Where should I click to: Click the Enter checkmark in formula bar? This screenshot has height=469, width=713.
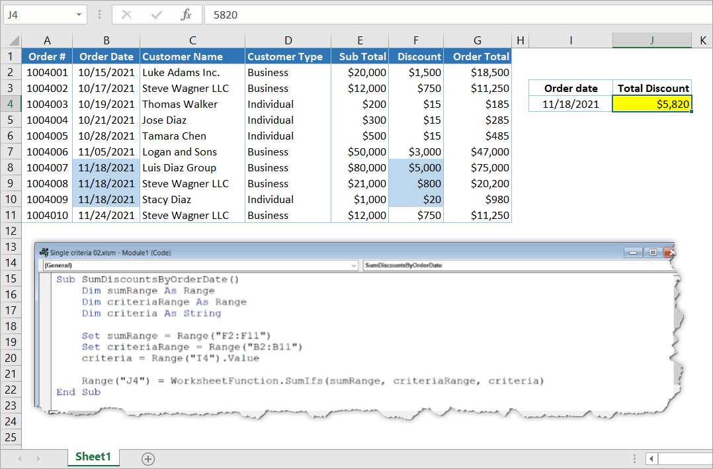tap(157, 15)
